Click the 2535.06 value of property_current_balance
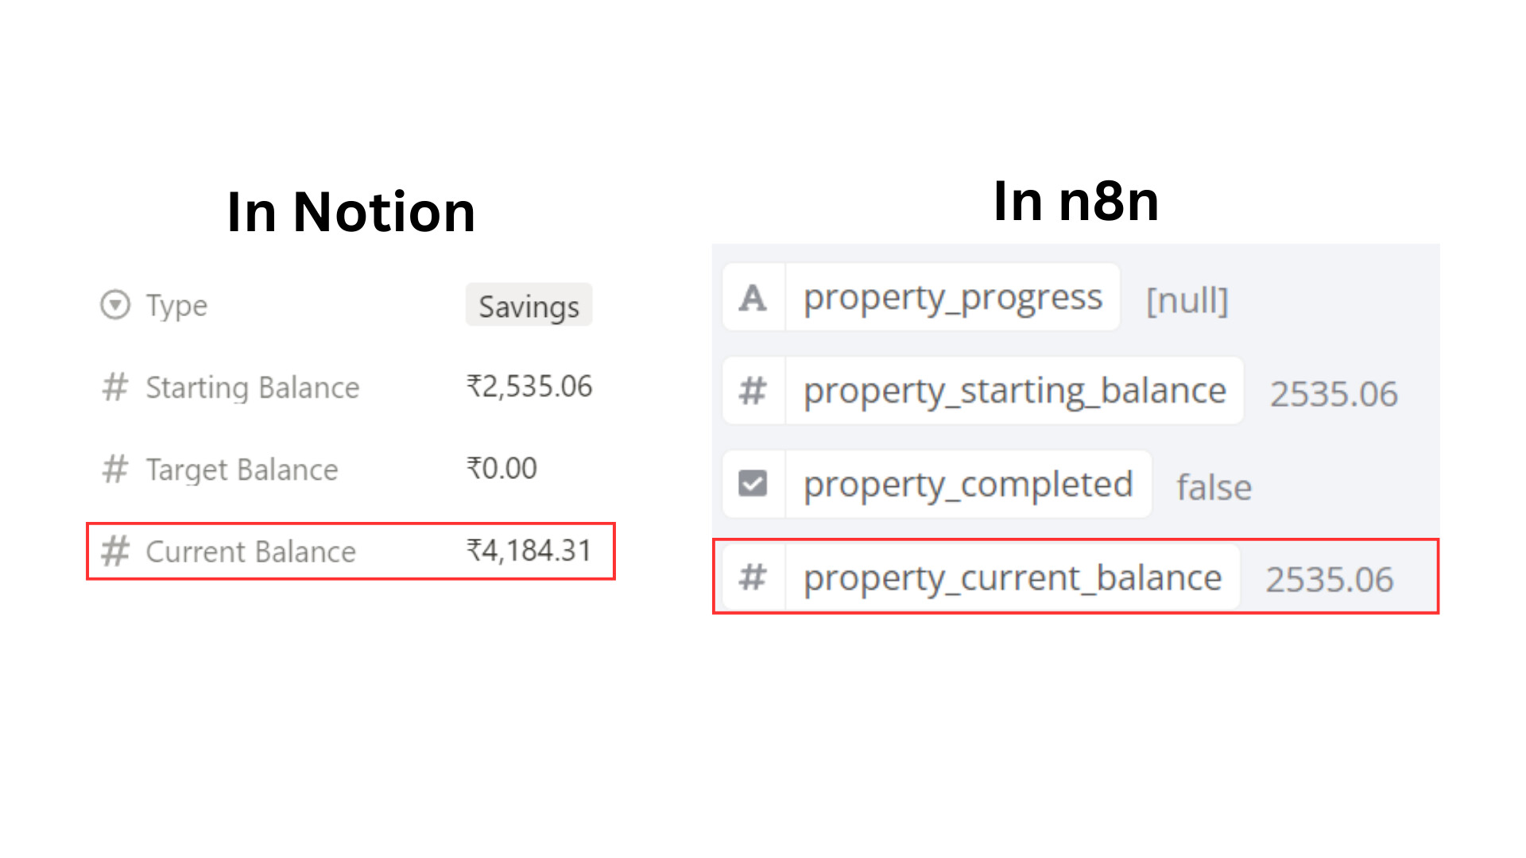1526x858 pixels. (1330, 579)
